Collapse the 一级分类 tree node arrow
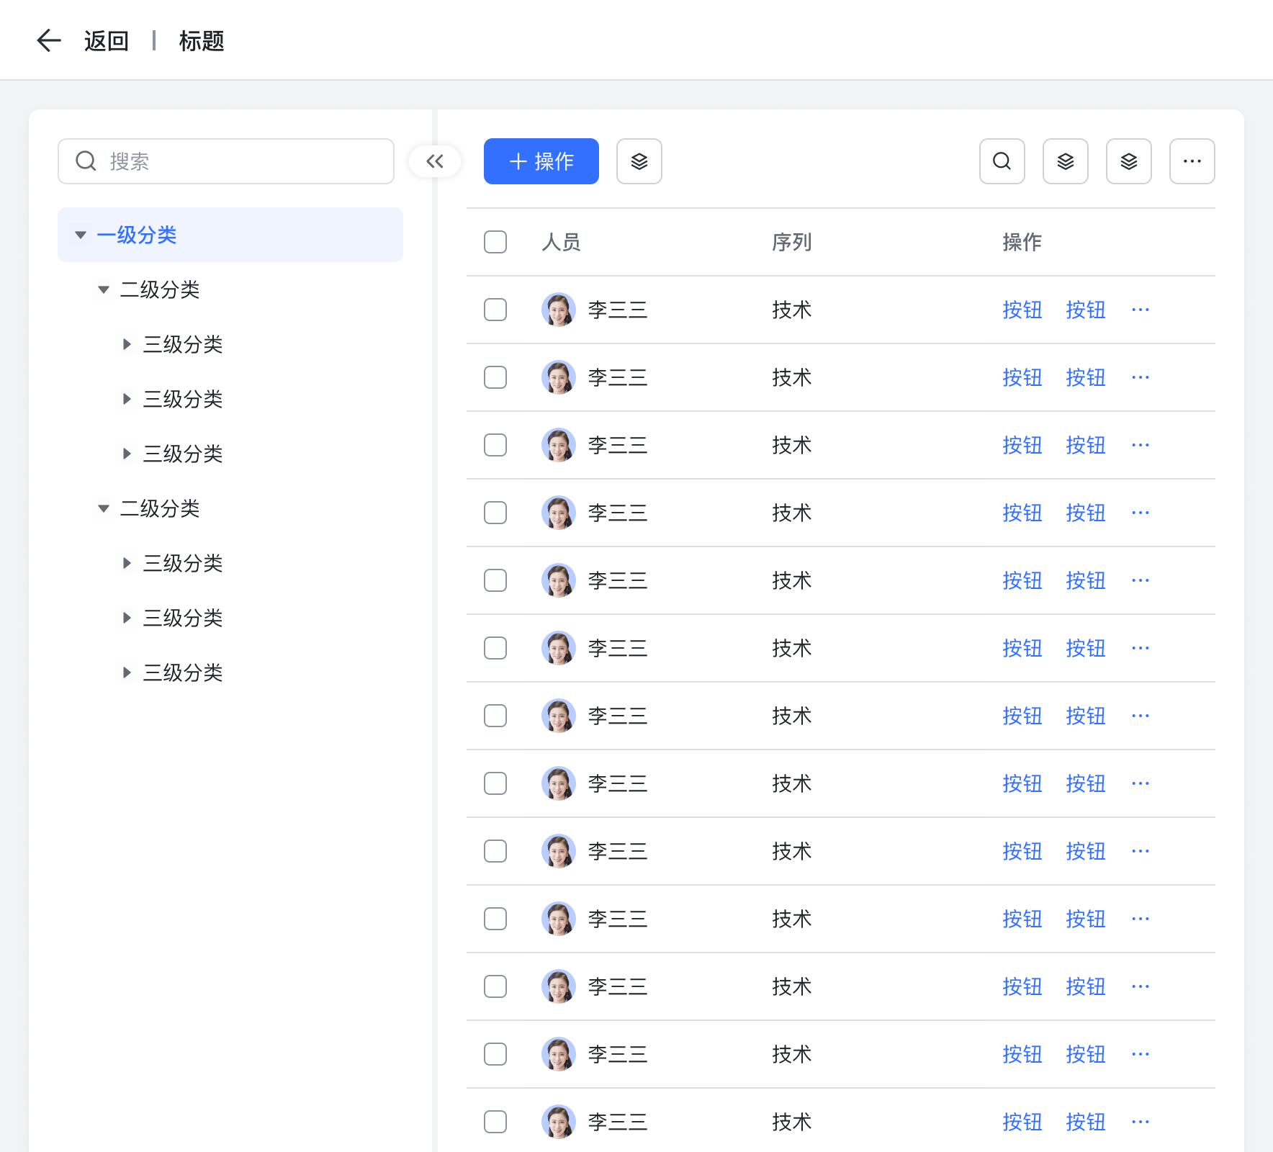Viewport: 1273px width, 1152px height. tap(81, 235)
